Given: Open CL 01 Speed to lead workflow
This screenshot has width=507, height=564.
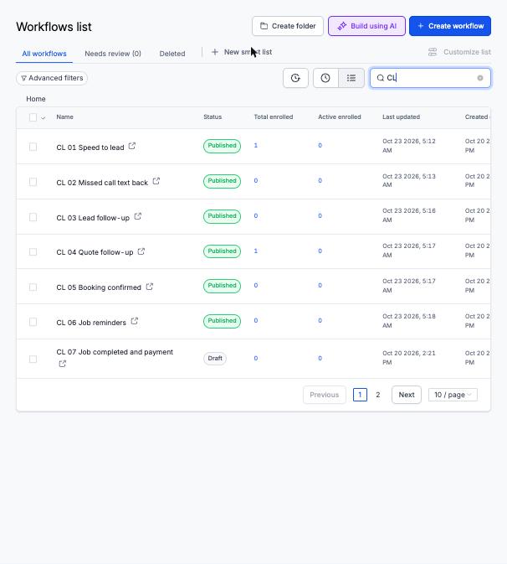Looking at the screenshot, I should pos(90,147).
